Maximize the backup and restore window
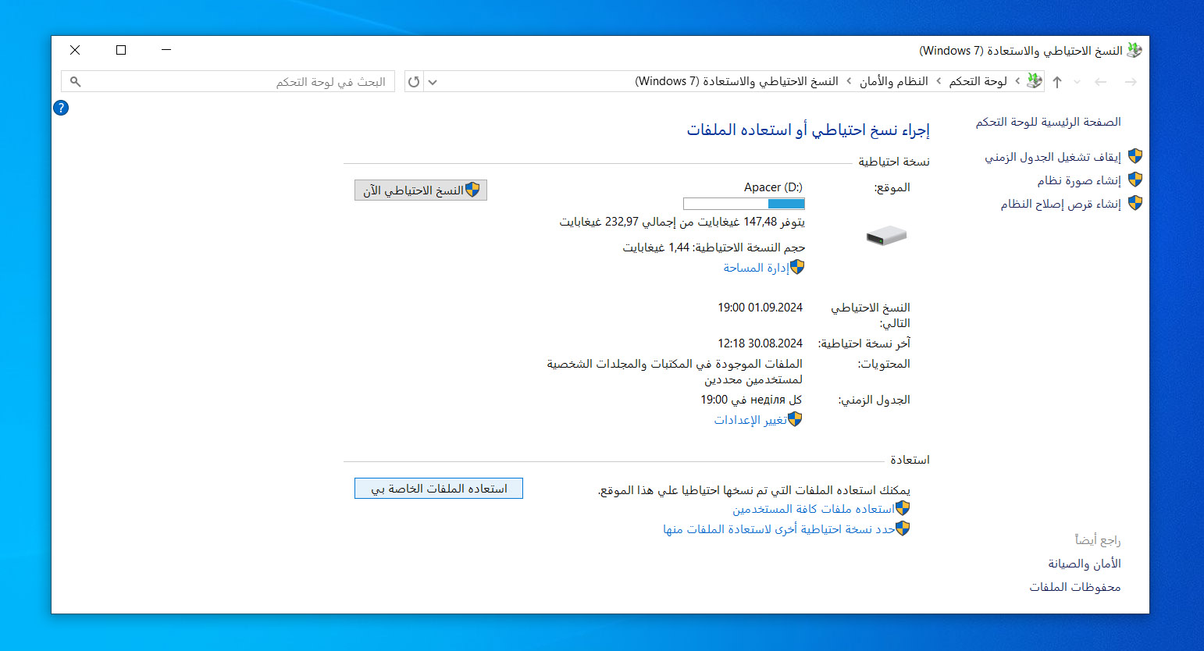Image resolution: width=1204 pixels, height=651 pixels. (121, 50)
